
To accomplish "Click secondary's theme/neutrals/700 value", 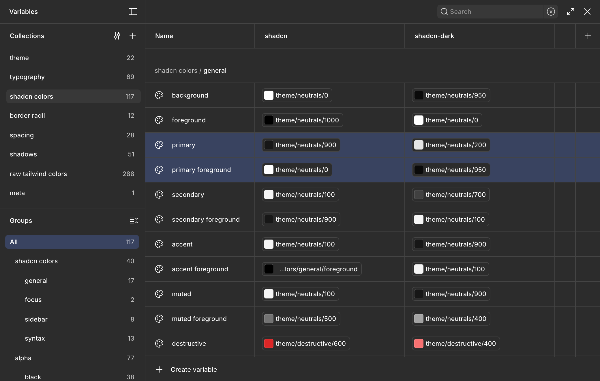I will click(451, 195).
